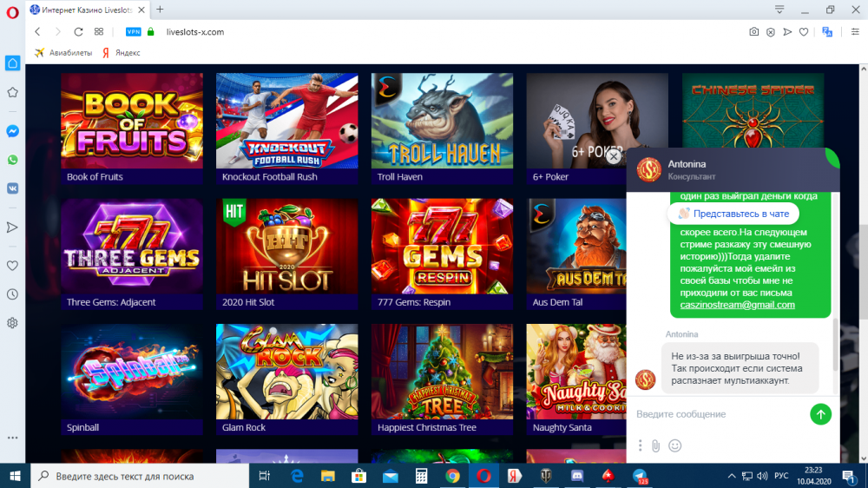Open sidebar three-dot setup menu
Image resolution: width=868 pixels, height=488 pixels.
coord(12,438)
